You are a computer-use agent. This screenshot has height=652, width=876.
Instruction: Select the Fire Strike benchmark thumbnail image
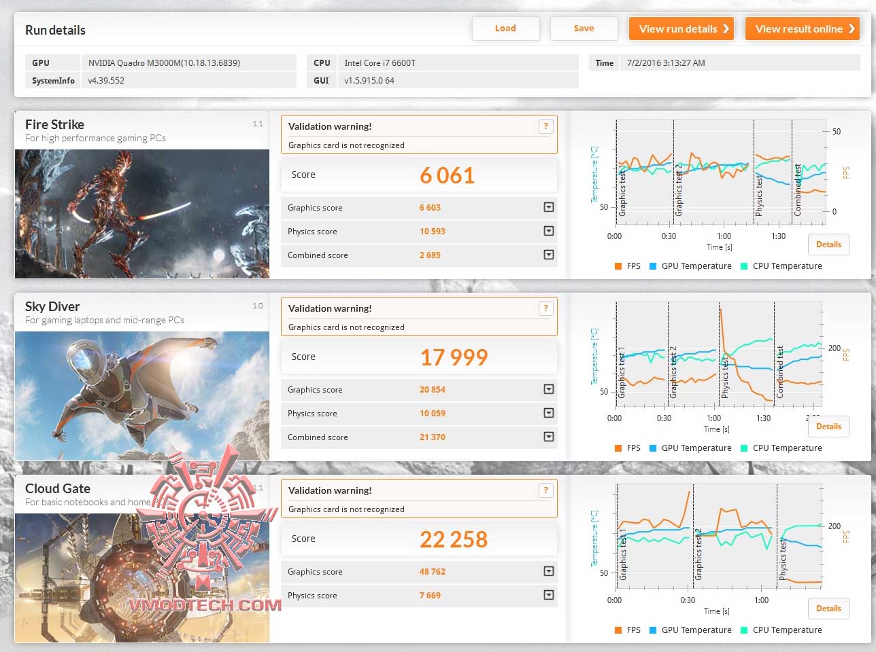pos(142,214)
